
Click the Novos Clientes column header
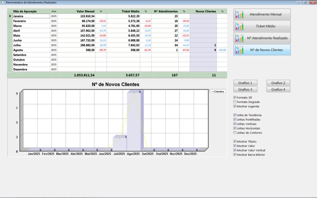pyautogui.click(x=203, y=11)
